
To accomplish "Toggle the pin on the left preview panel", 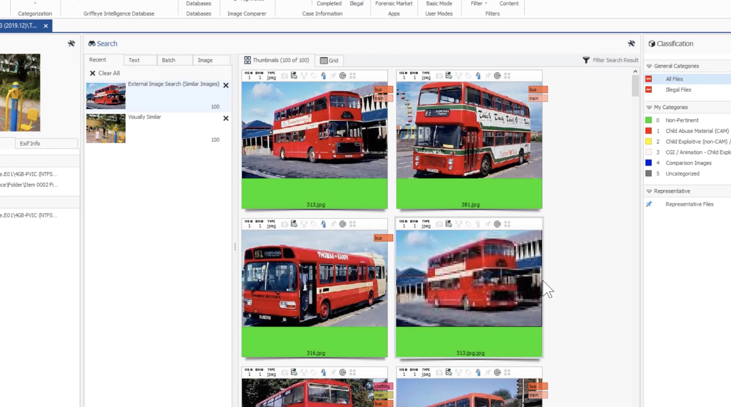I will (x=71, y=43).
